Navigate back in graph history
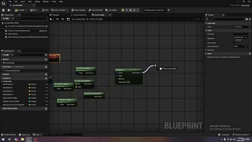This screenshot has width=252, height=142. point(57,19)
